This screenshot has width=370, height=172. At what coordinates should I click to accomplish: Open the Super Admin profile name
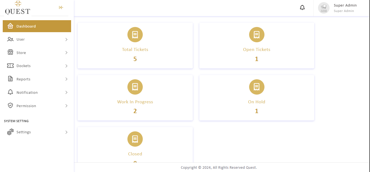click(345, 5)
